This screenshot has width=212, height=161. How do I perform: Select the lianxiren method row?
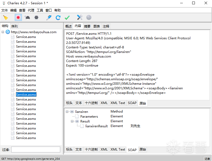tap(82, 112)
